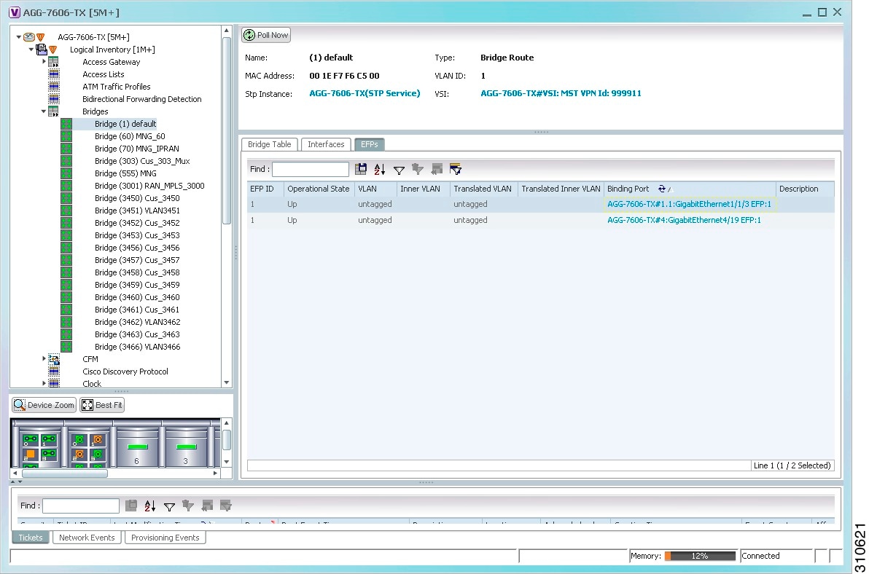Click the selected rows filter icon in tickets toolbar

226,506
